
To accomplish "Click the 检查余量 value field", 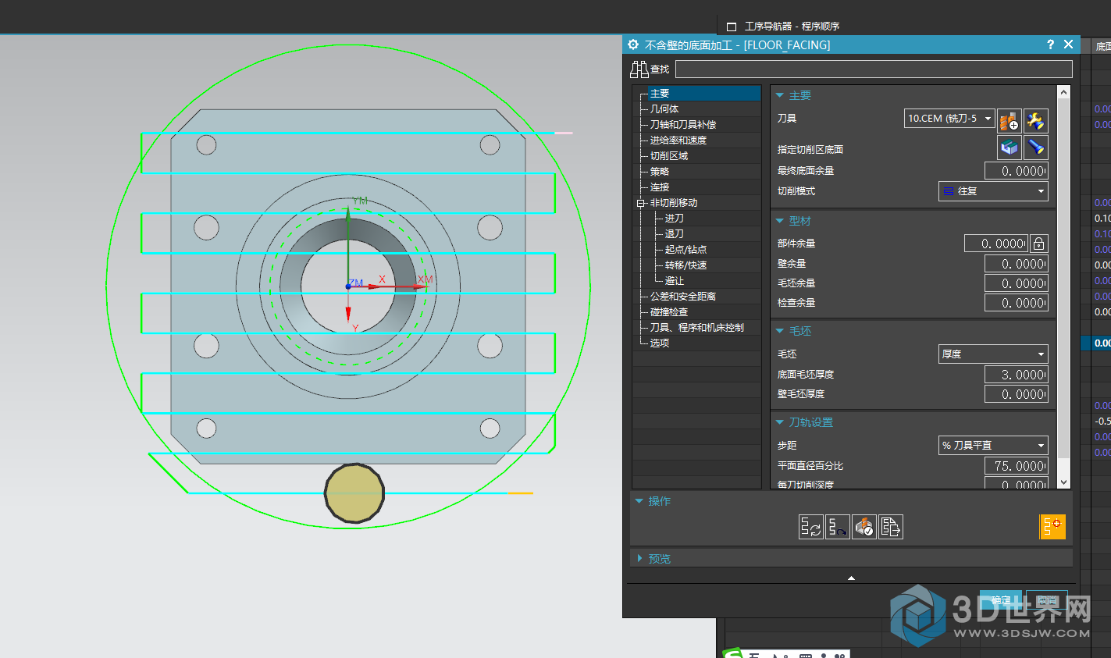I will pos(1016,303).
